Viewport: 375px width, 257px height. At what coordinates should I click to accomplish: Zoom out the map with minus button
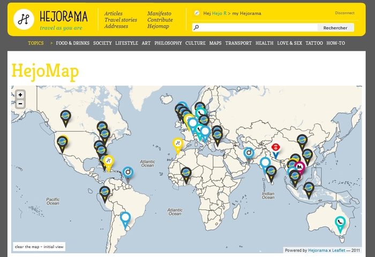(x=20, y=104)
